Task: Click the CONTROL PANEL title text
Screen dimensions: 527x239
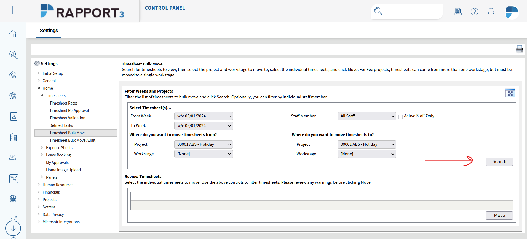Action: pyautogui.click(x=165, y=8)
